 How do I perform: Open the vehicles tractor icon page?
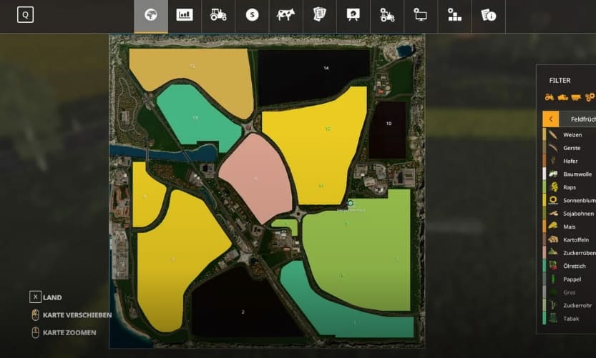click(218, 15)
